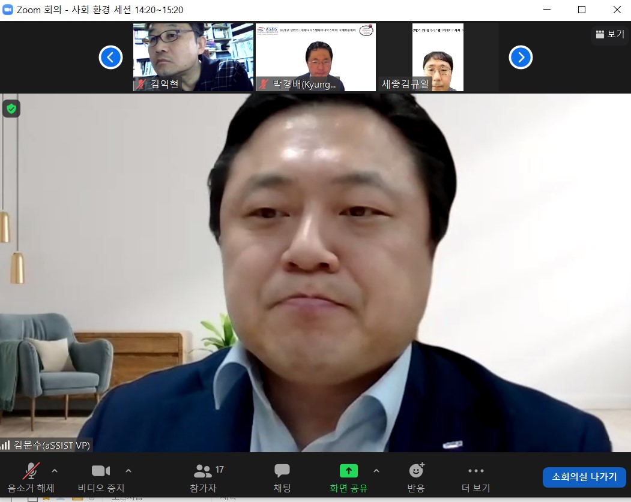
Task: Start sharing with green 화면 공유 icon
Action: pyautogui.click(x=348, y=471)
